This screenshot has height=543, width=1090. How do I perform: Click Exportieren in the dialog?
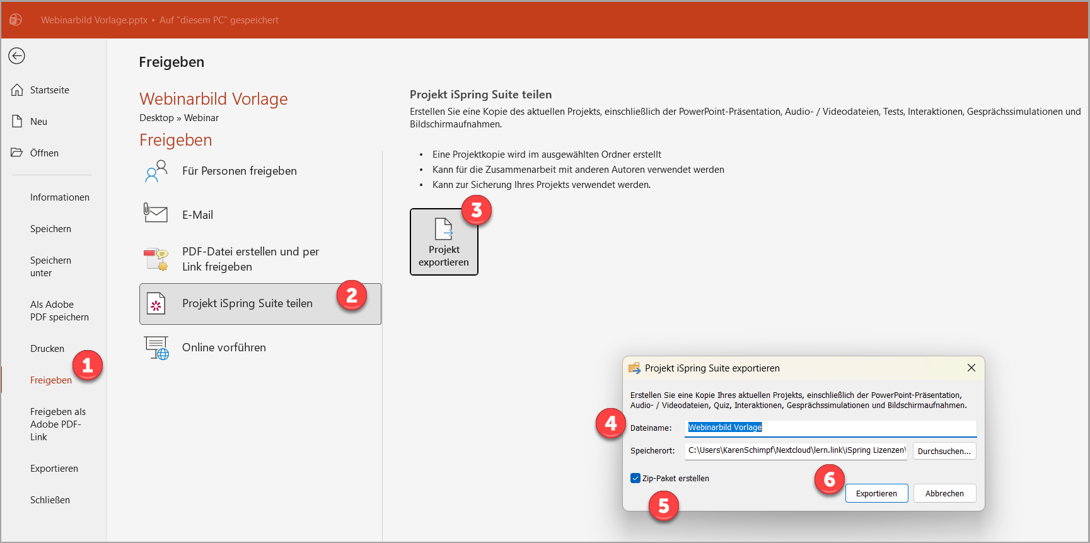click(876, 493)
